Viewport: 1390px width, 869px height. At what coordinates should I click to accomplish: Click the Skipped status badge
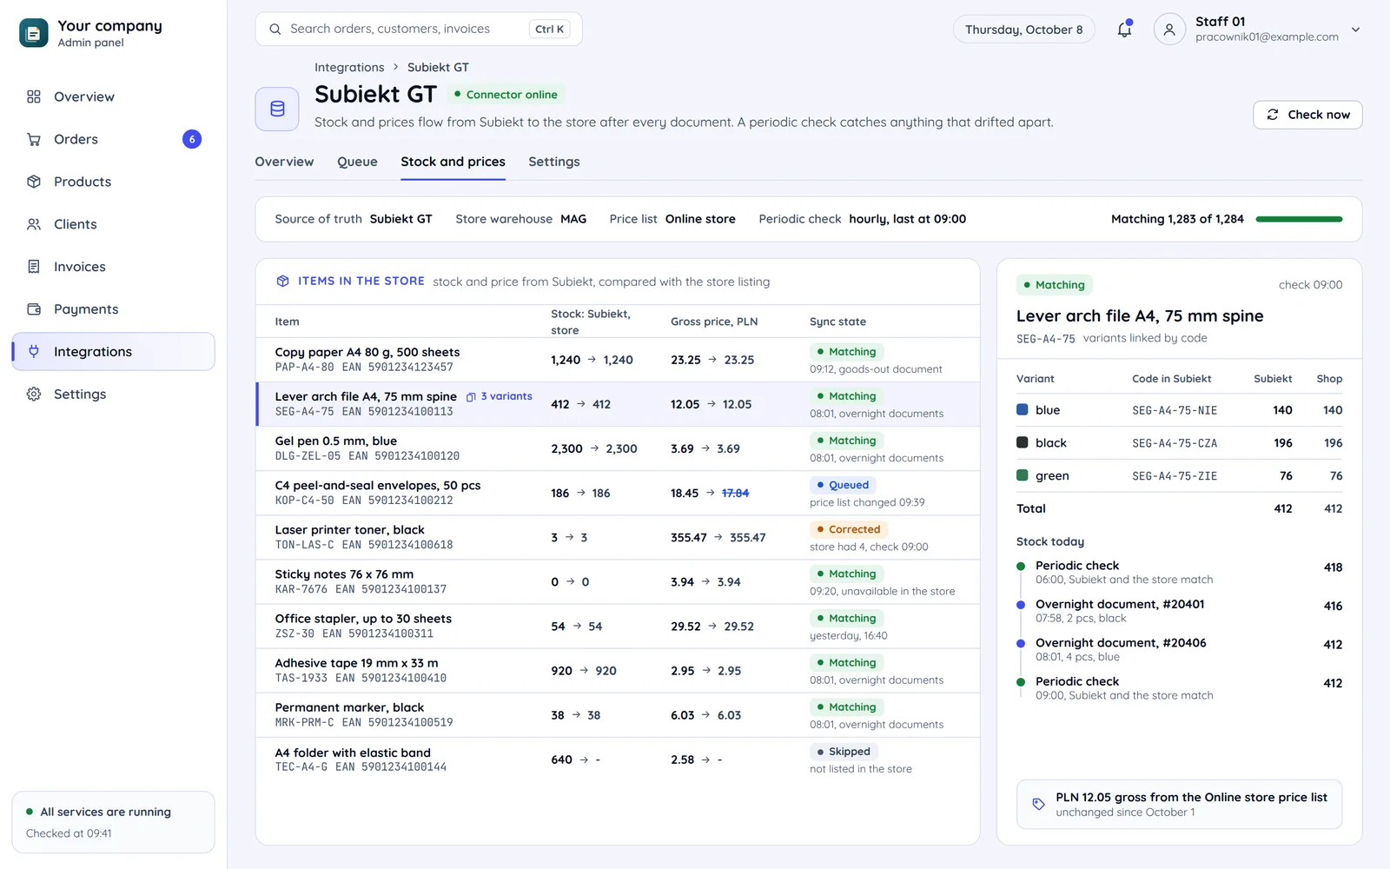[x=844, y=752]
